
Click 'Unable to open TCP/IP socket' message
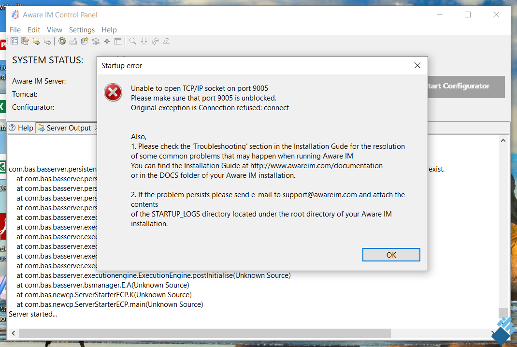pyautogui.click(x=200, y=88)
